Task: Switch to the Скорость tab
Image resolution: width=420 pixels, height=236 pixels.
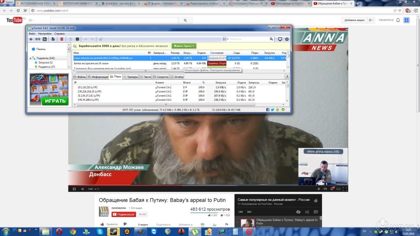Action: (160, 77)
